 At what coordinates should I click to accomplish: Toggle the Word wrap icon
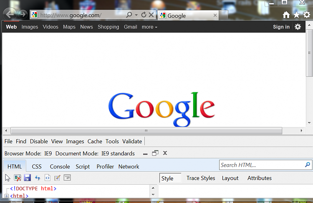(67, 178)
